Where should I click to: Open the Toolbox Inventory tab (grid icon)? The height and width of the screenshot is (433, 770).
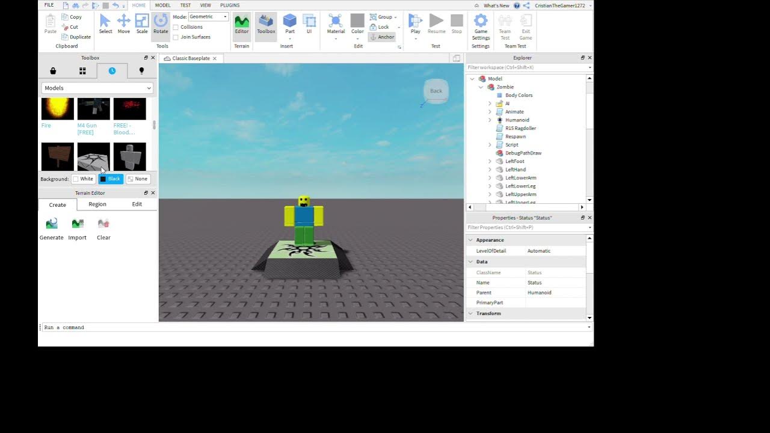click(x=82, y=71)
